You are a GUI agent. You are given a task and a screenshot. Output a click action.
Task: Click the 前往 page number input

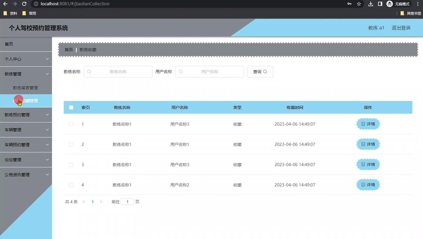pos(127,202)
